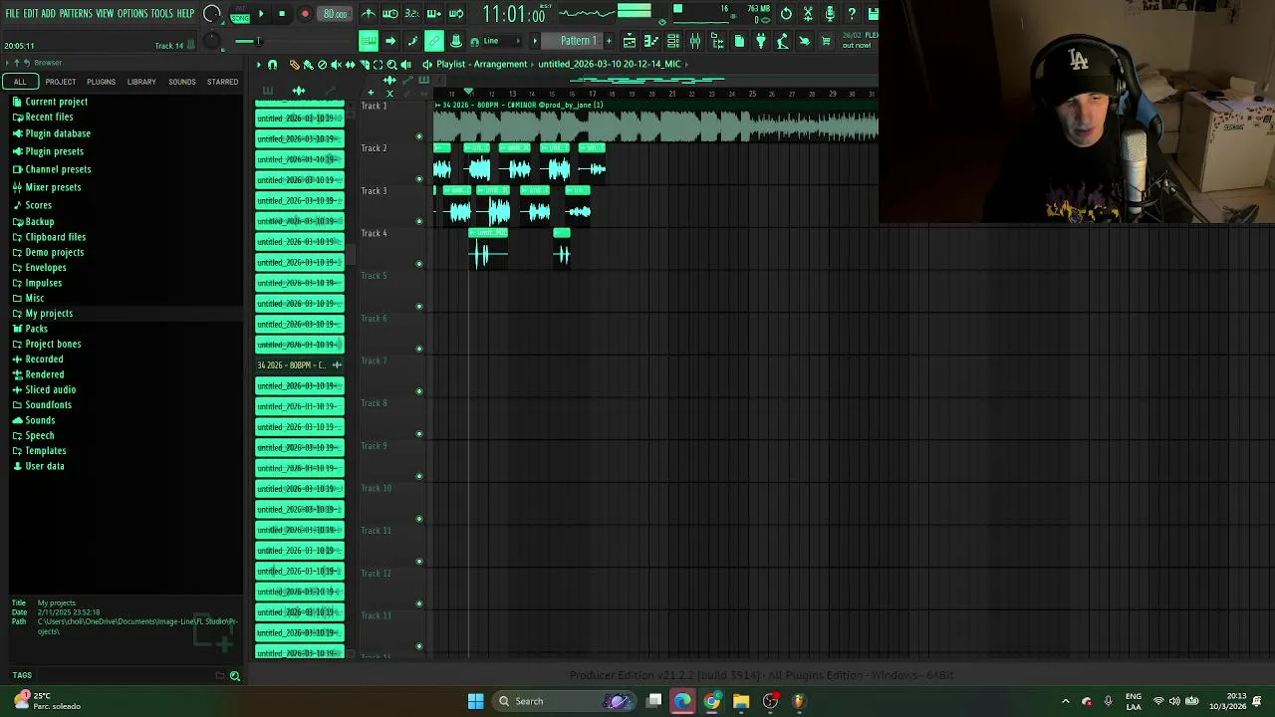The width and height of the screenshot is (1275, 717).
Task: Open the Piano roll from the toolbar
Action: pos(650,41)
